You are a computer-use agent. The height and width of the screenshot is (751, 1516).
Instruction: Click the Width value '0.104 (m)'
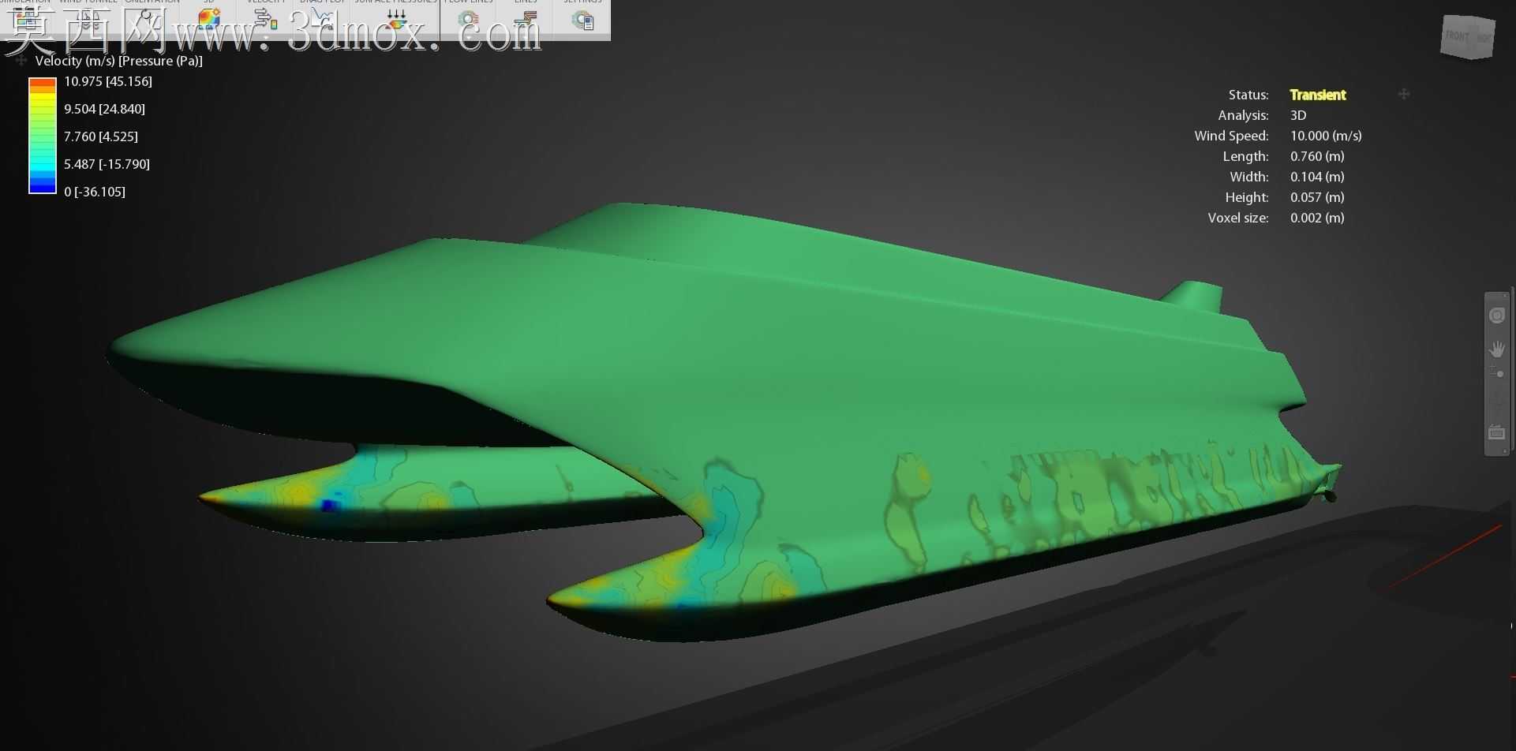1317,177
